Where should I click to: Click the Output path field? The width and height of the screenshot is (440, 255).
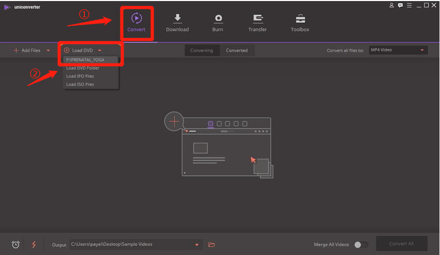pyautogui.click(x=136, y=245)
